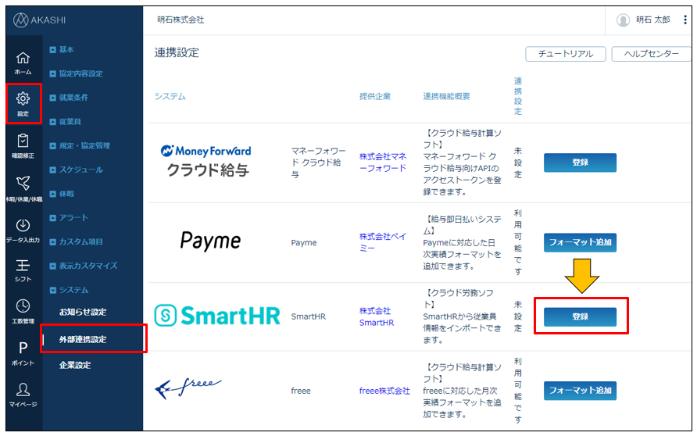Select お知らせ設定 in the submenu
Viewport: 697px width, 436px height.
click(x=83, y=312)
